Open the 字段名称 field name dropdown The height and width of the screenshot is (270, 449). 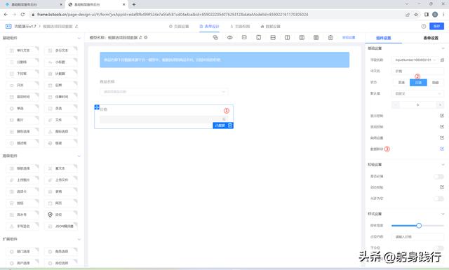tap(415, 60)
